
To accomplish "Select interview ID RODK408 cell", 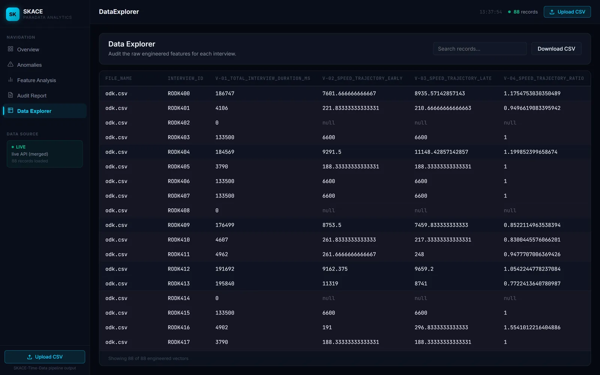I will [x=178, y=210].
